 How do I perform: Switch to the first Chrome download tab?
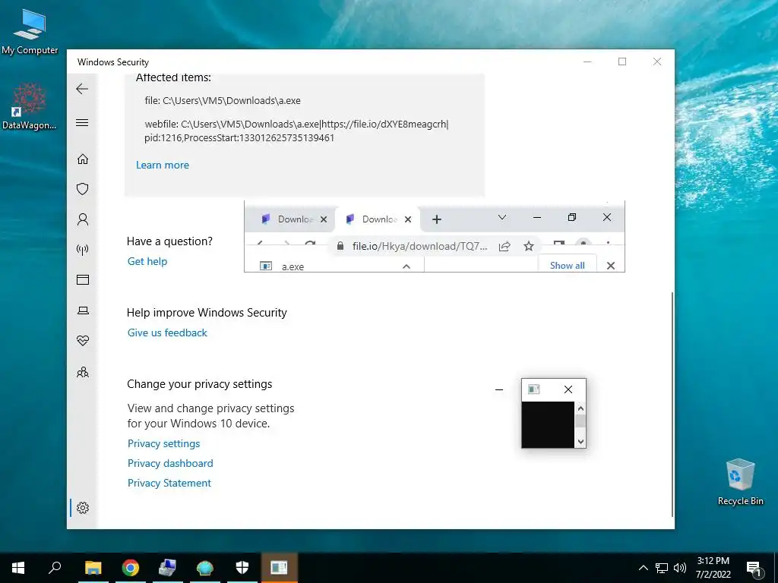point(288,219)
